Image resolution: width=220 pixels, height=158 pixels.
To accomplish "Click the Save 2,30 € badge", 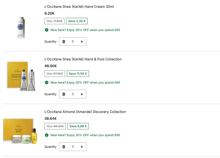I will [77, 21].
